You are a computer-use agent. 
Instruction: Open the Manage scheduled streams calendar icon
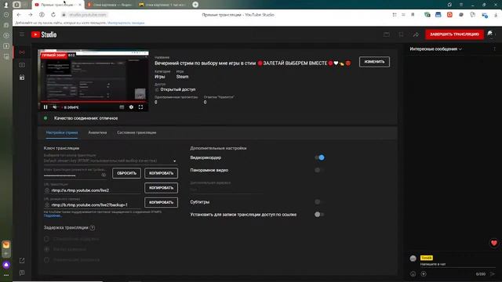click(22, 78)
